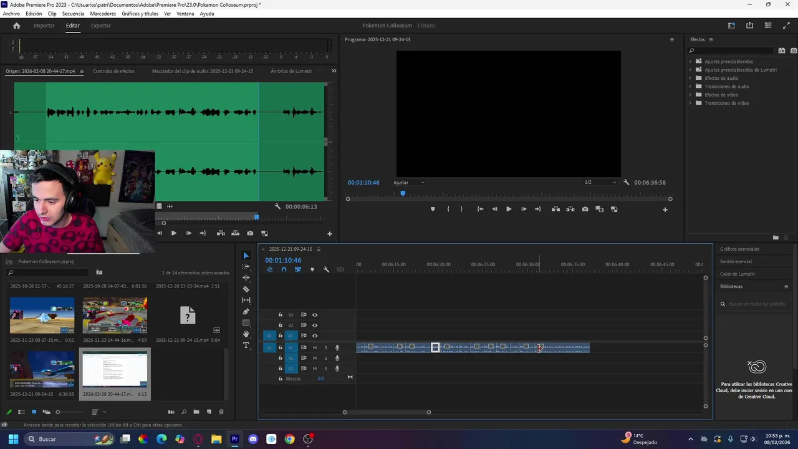The width and height of the screenshot is (798, 449).
Task: Mute audio track A2
Action: (x=315, y=358)
